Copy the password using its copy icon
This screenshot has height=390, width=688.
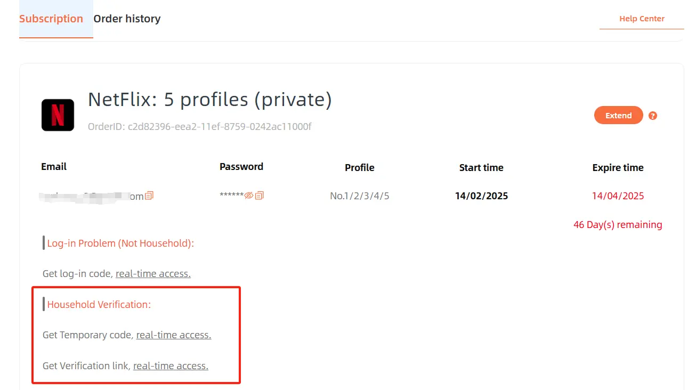click(x=259, y=196)
